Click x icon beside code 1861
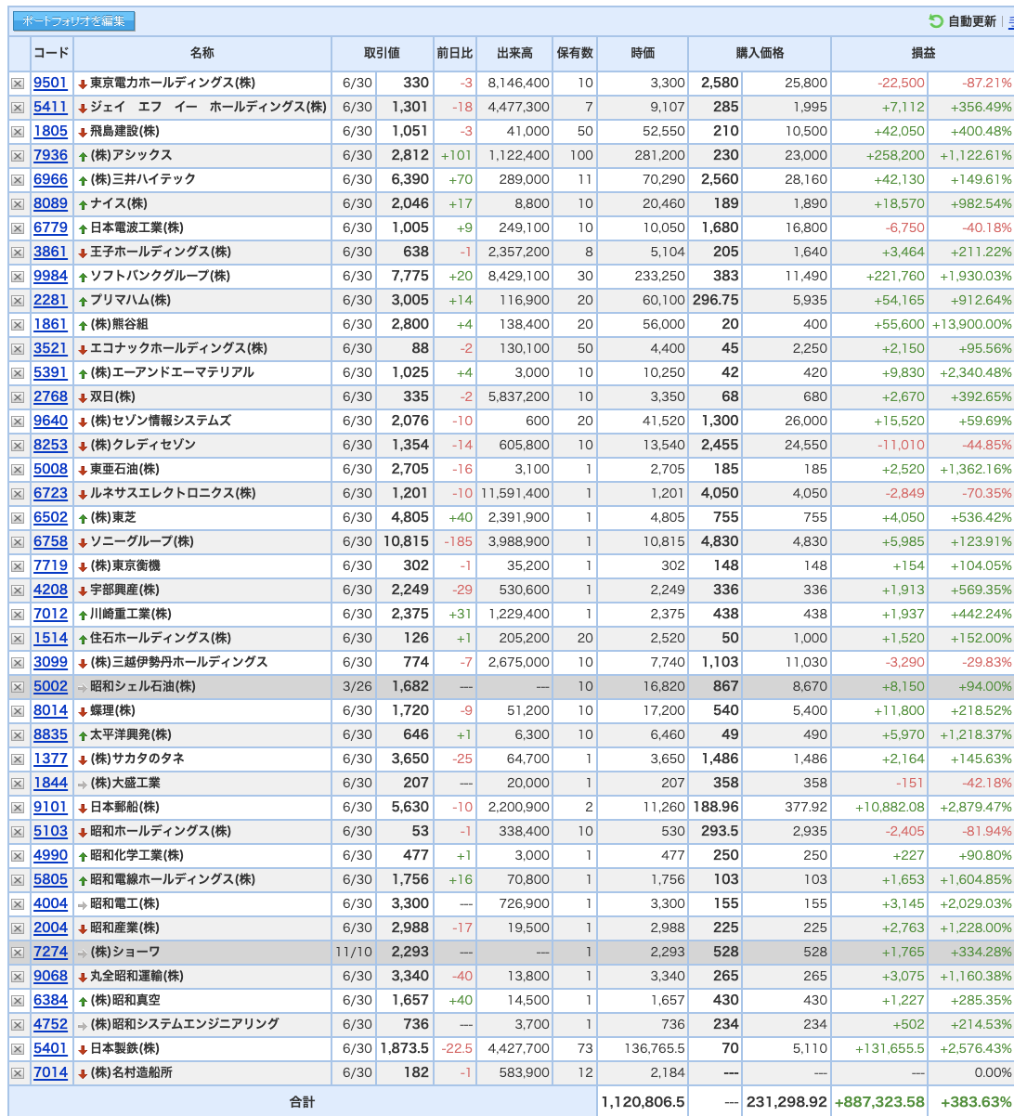Screen dimensions: 1014x1116 (x=18, y=325)
